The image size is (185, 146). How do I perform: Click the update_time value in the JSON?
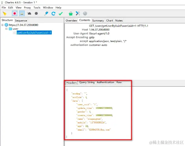tap(104, 108)
